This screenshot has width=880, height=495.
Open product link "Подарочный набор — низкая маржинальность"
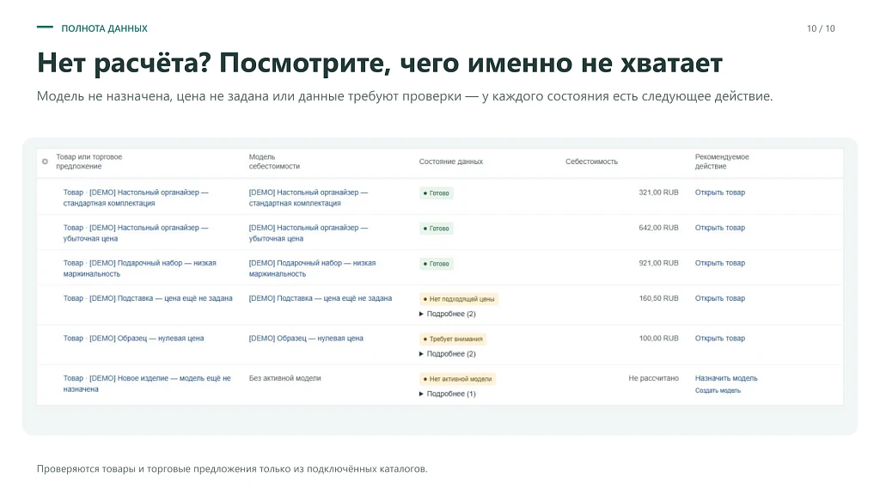(x=139, y=268)
